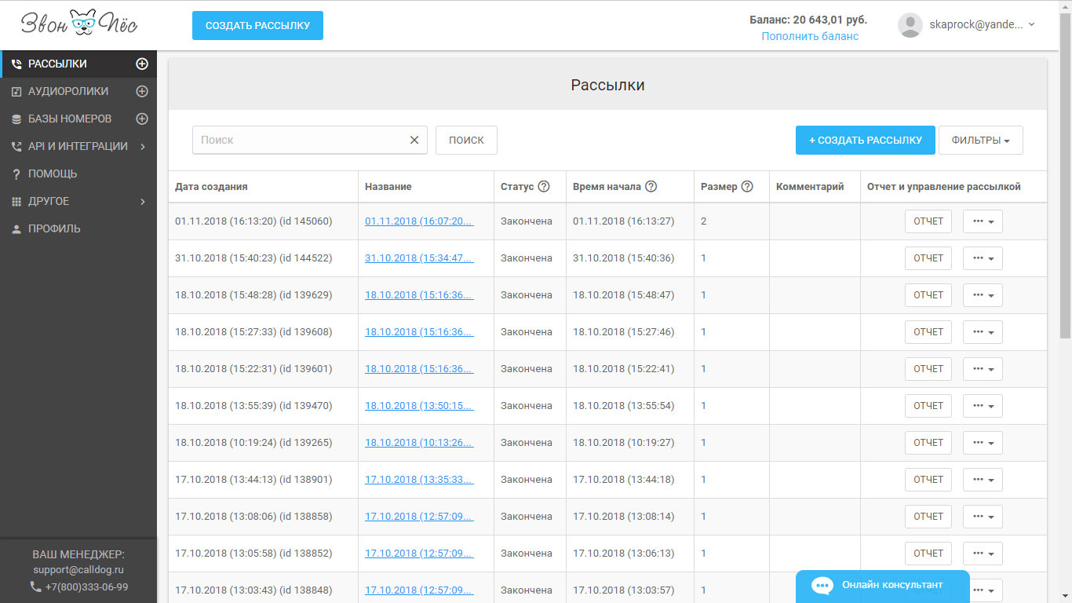This screenshot has width=1072, height=603.
Task: Open Помощь menu item
Action: [53, 174]
